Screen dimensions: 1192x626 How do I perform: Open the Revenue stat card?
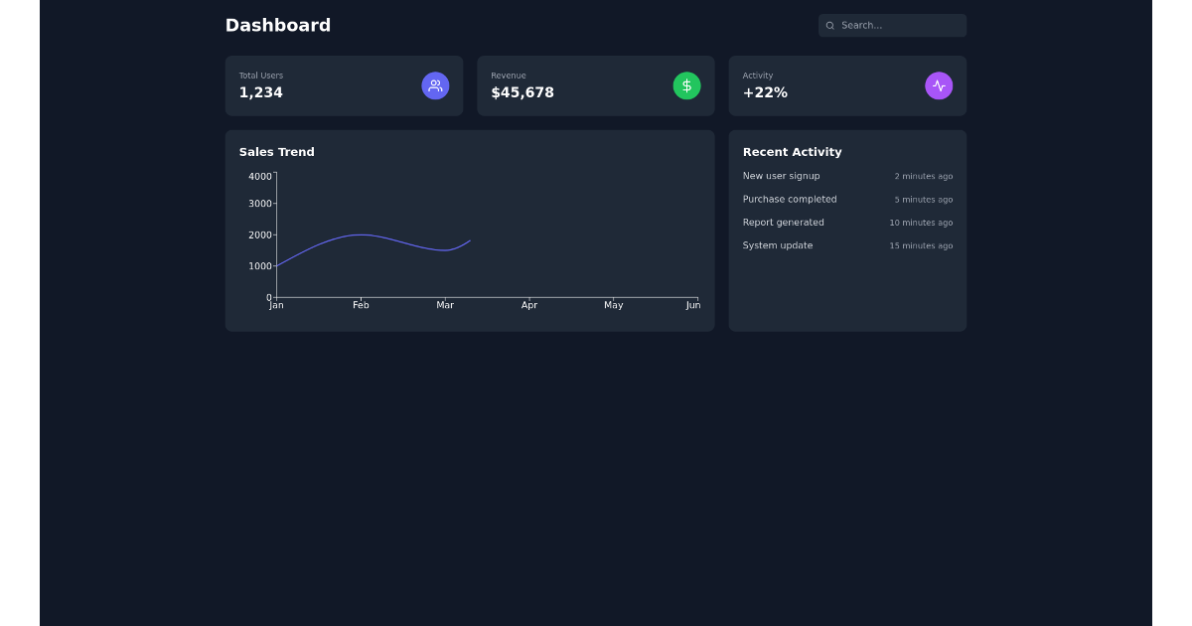tap(576, 85)
